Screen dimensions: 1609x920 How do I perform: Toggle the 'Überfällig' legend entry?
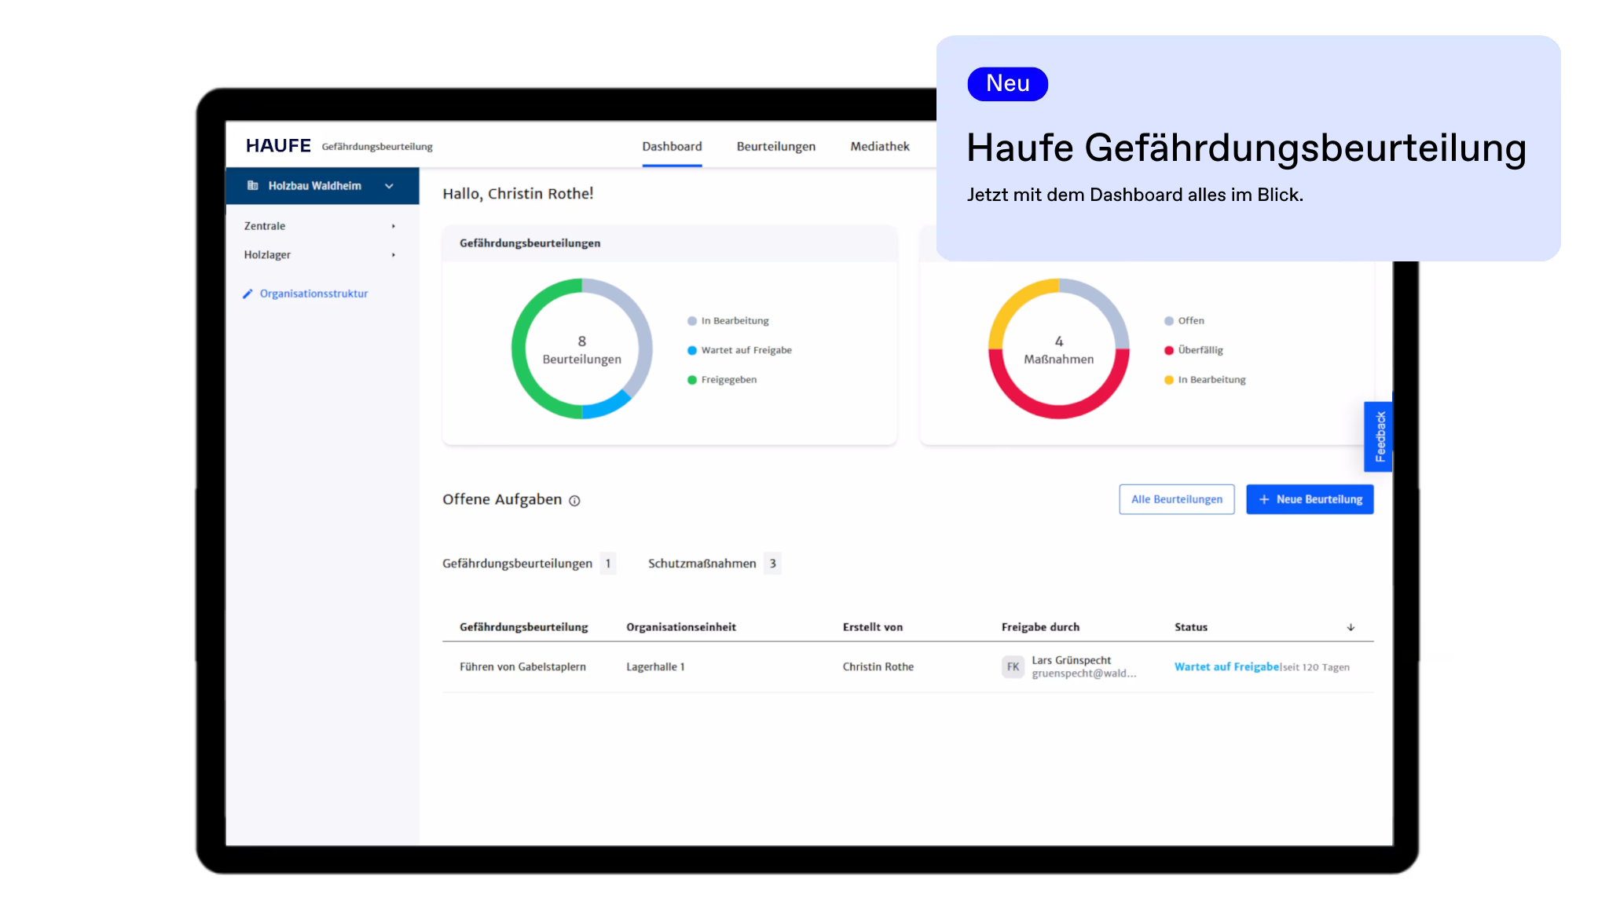point(1200,350)
